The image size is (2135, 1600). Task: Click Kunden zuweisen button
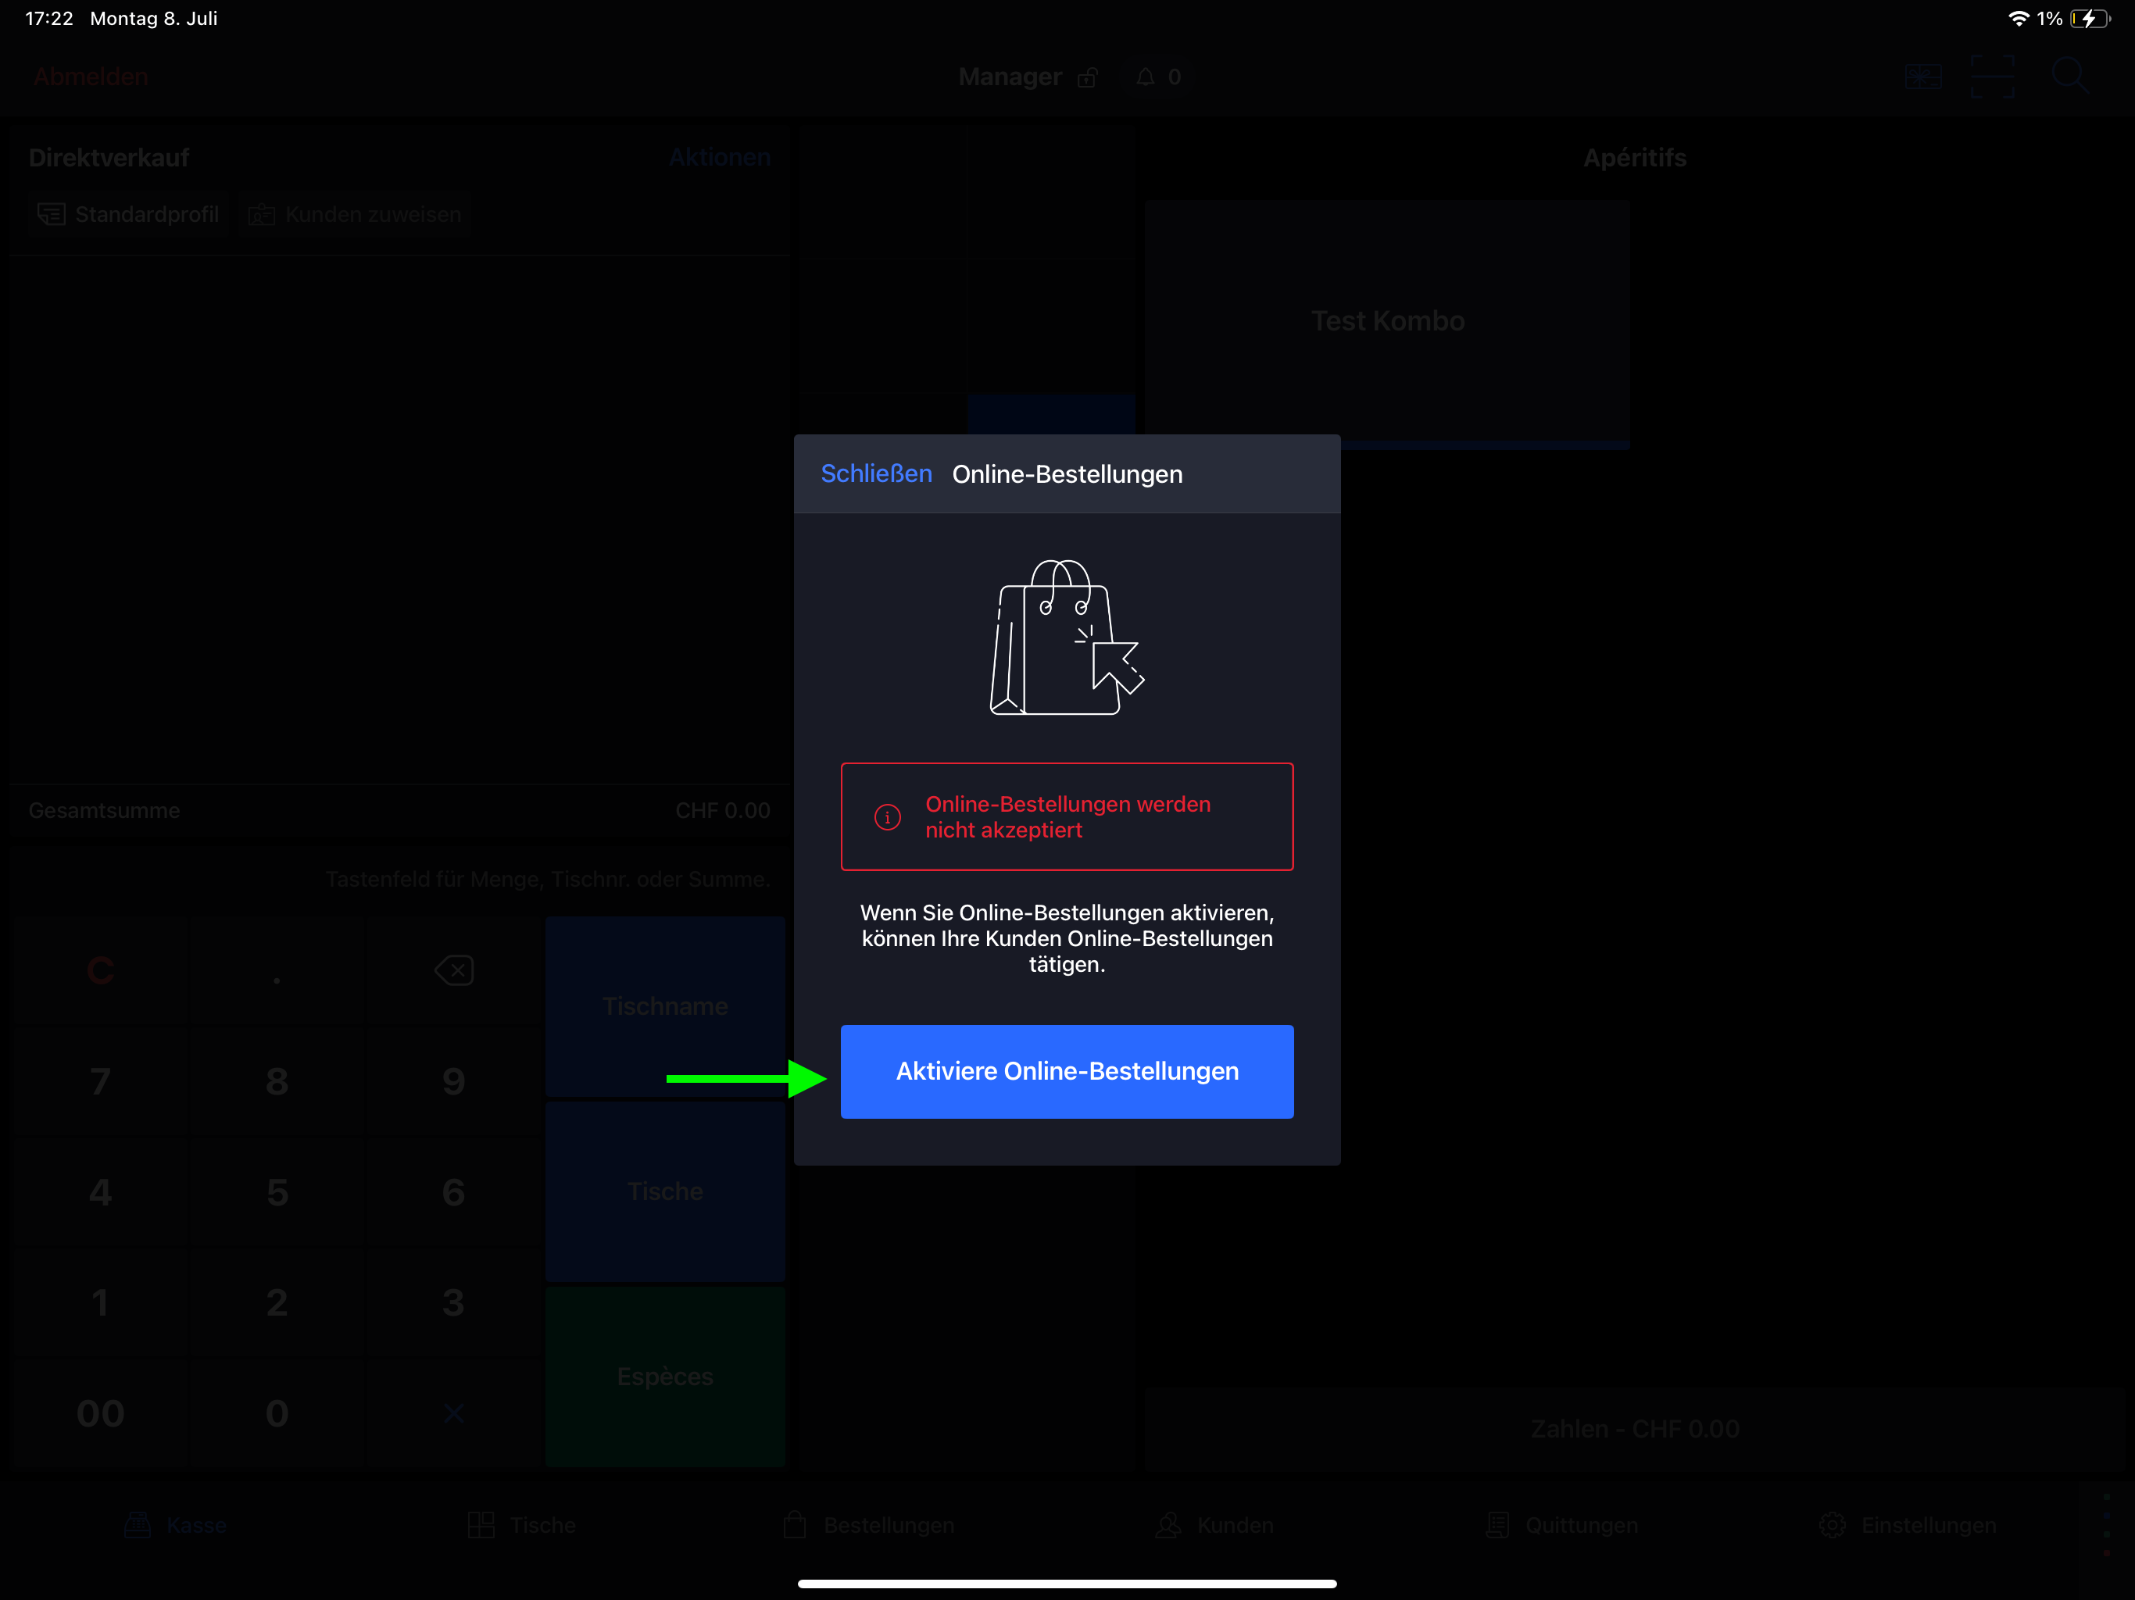[x=356, y=214]
